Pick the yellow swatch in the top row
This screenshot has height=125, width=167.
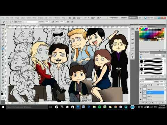pos(142,28)
